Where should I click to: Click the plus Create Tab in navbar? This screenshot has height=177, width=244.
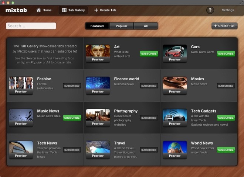[x=105, y=10]
